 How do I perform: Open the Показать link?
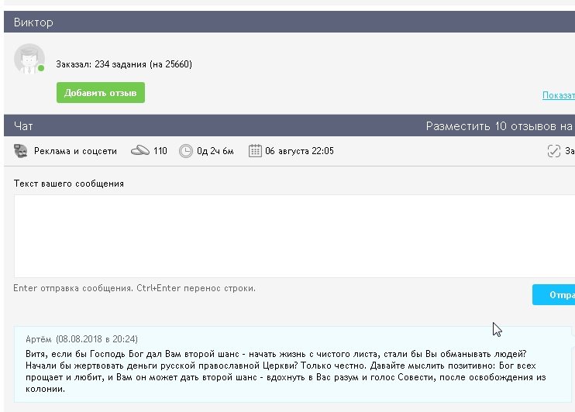click(559, 95)
